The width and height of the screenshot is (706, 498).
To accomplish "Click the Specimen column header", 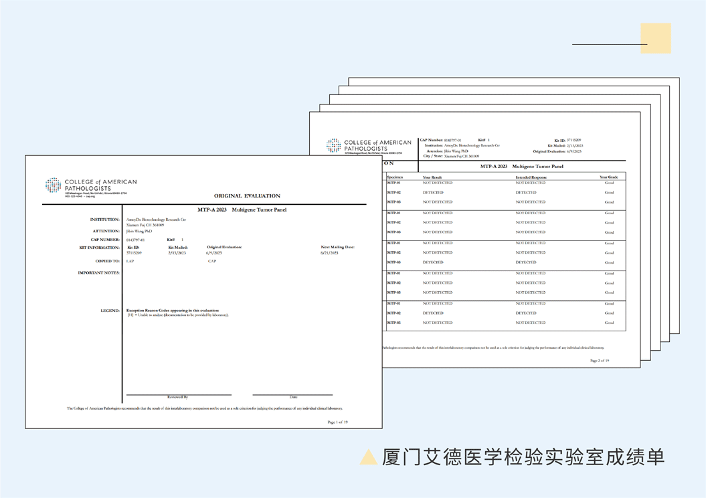I will [396, 176].
